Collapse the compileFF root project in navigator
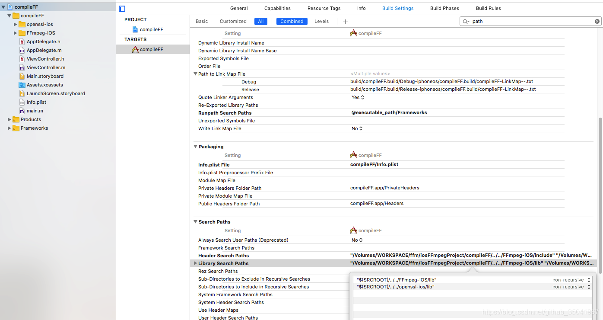603x320 pixels. [3, 7]
